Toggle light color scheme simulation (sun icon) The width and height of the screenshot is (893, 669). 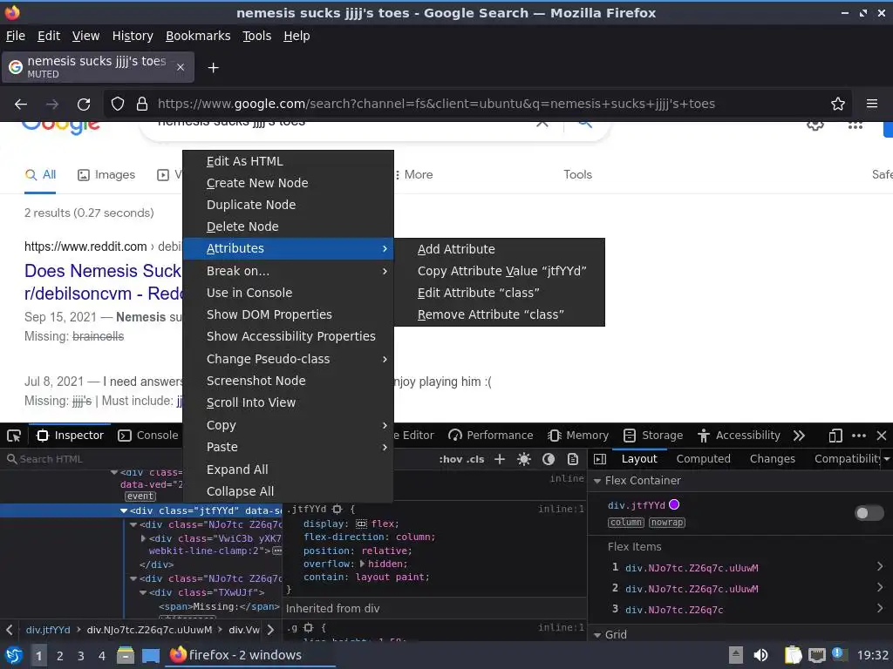tap(524, 459)
